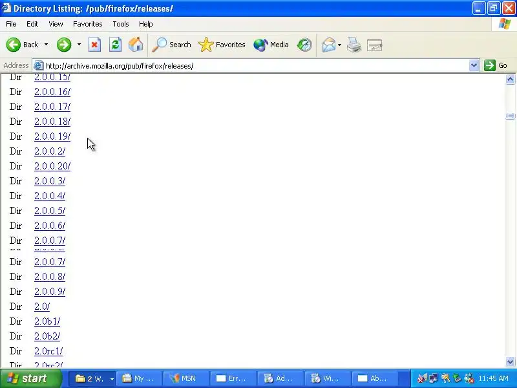Go back with the Back button
The width and height of the screenshot is (517, 388).
click(x=22, y=45)
